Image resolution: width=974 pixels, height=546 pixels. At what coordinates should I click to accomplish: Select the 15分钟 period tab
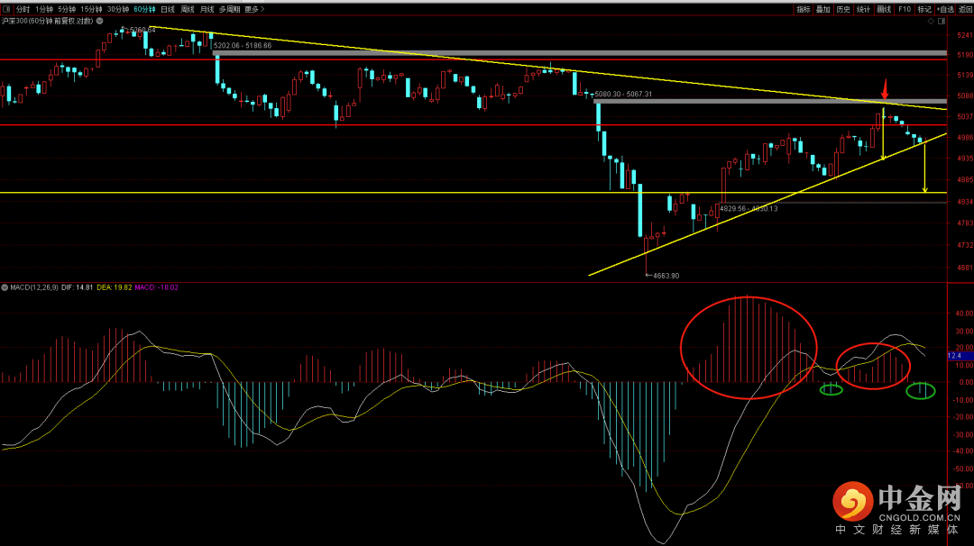[x=91, y=9]
